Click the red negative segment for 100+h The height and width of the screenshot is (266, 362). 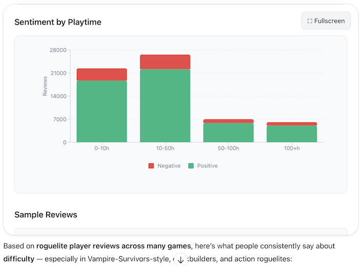(292, 124)
